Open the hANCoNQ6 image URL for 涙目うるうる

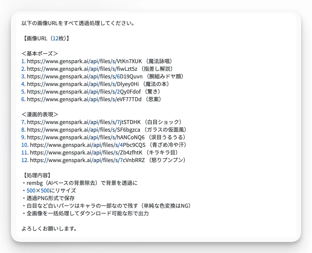point(86,137)
